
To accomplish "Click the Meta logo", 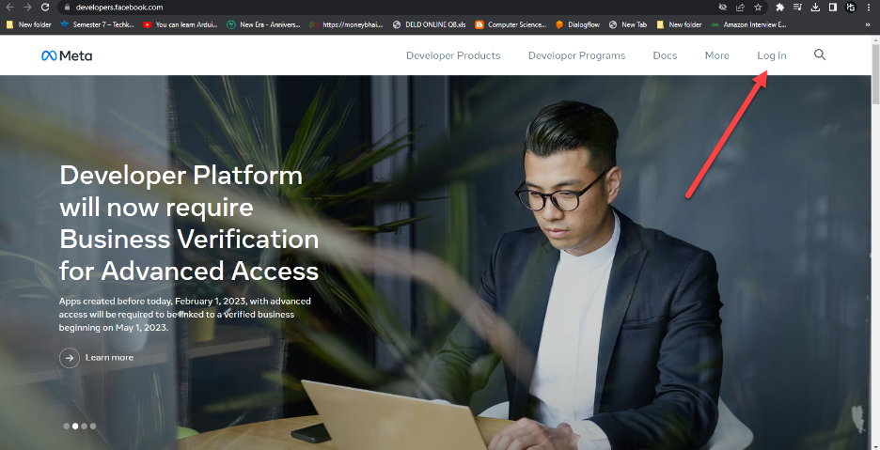I will (x=67, y=55).
